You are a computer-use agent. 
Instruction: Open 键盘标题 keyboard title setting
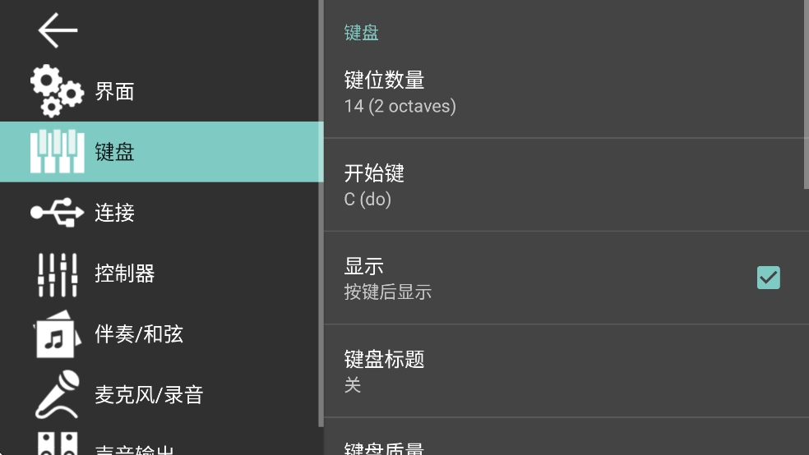(563, 370)
